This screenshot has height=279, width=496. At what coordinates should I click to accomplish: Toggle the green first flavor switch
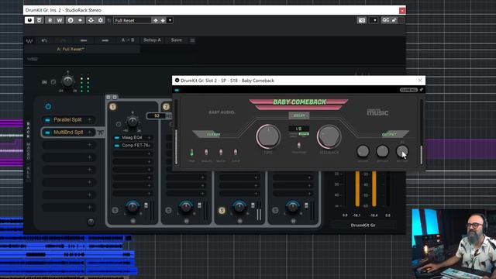191,153
